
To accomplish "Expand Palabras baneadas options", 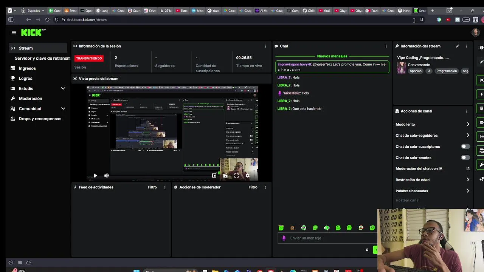I will (468, 191).
